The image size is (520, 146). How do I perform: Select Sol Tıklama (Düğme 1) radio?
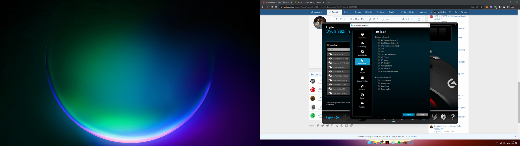[x=379, y=40]
